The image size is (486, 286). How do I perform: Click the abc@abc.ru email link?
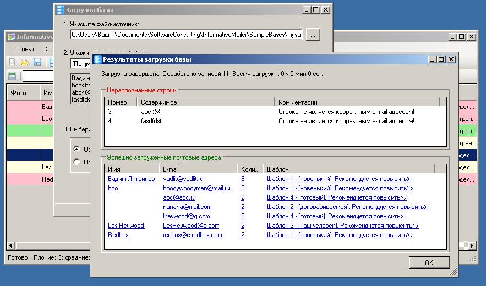point(179,197)
